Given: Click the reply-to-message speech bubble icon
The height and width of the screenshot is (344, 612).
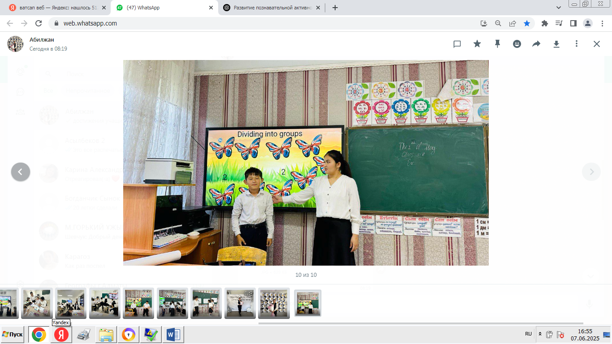Looking at the screenshot, I should coord(457,44).
